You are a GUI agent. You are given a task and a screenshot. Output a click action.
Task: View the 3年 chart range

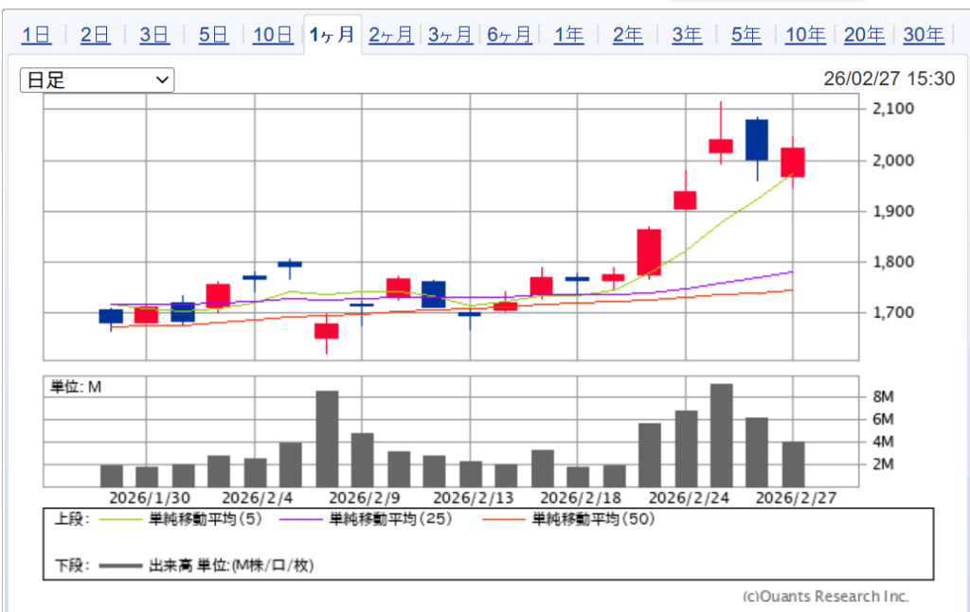[x=687, y=36]
